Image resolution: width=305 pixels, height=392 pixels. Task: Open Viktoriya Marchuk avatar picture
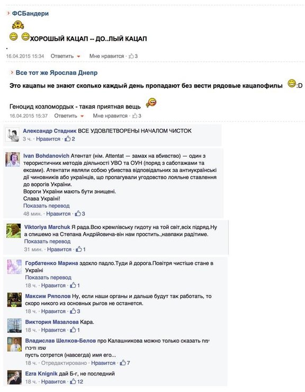tap(13, 231)
